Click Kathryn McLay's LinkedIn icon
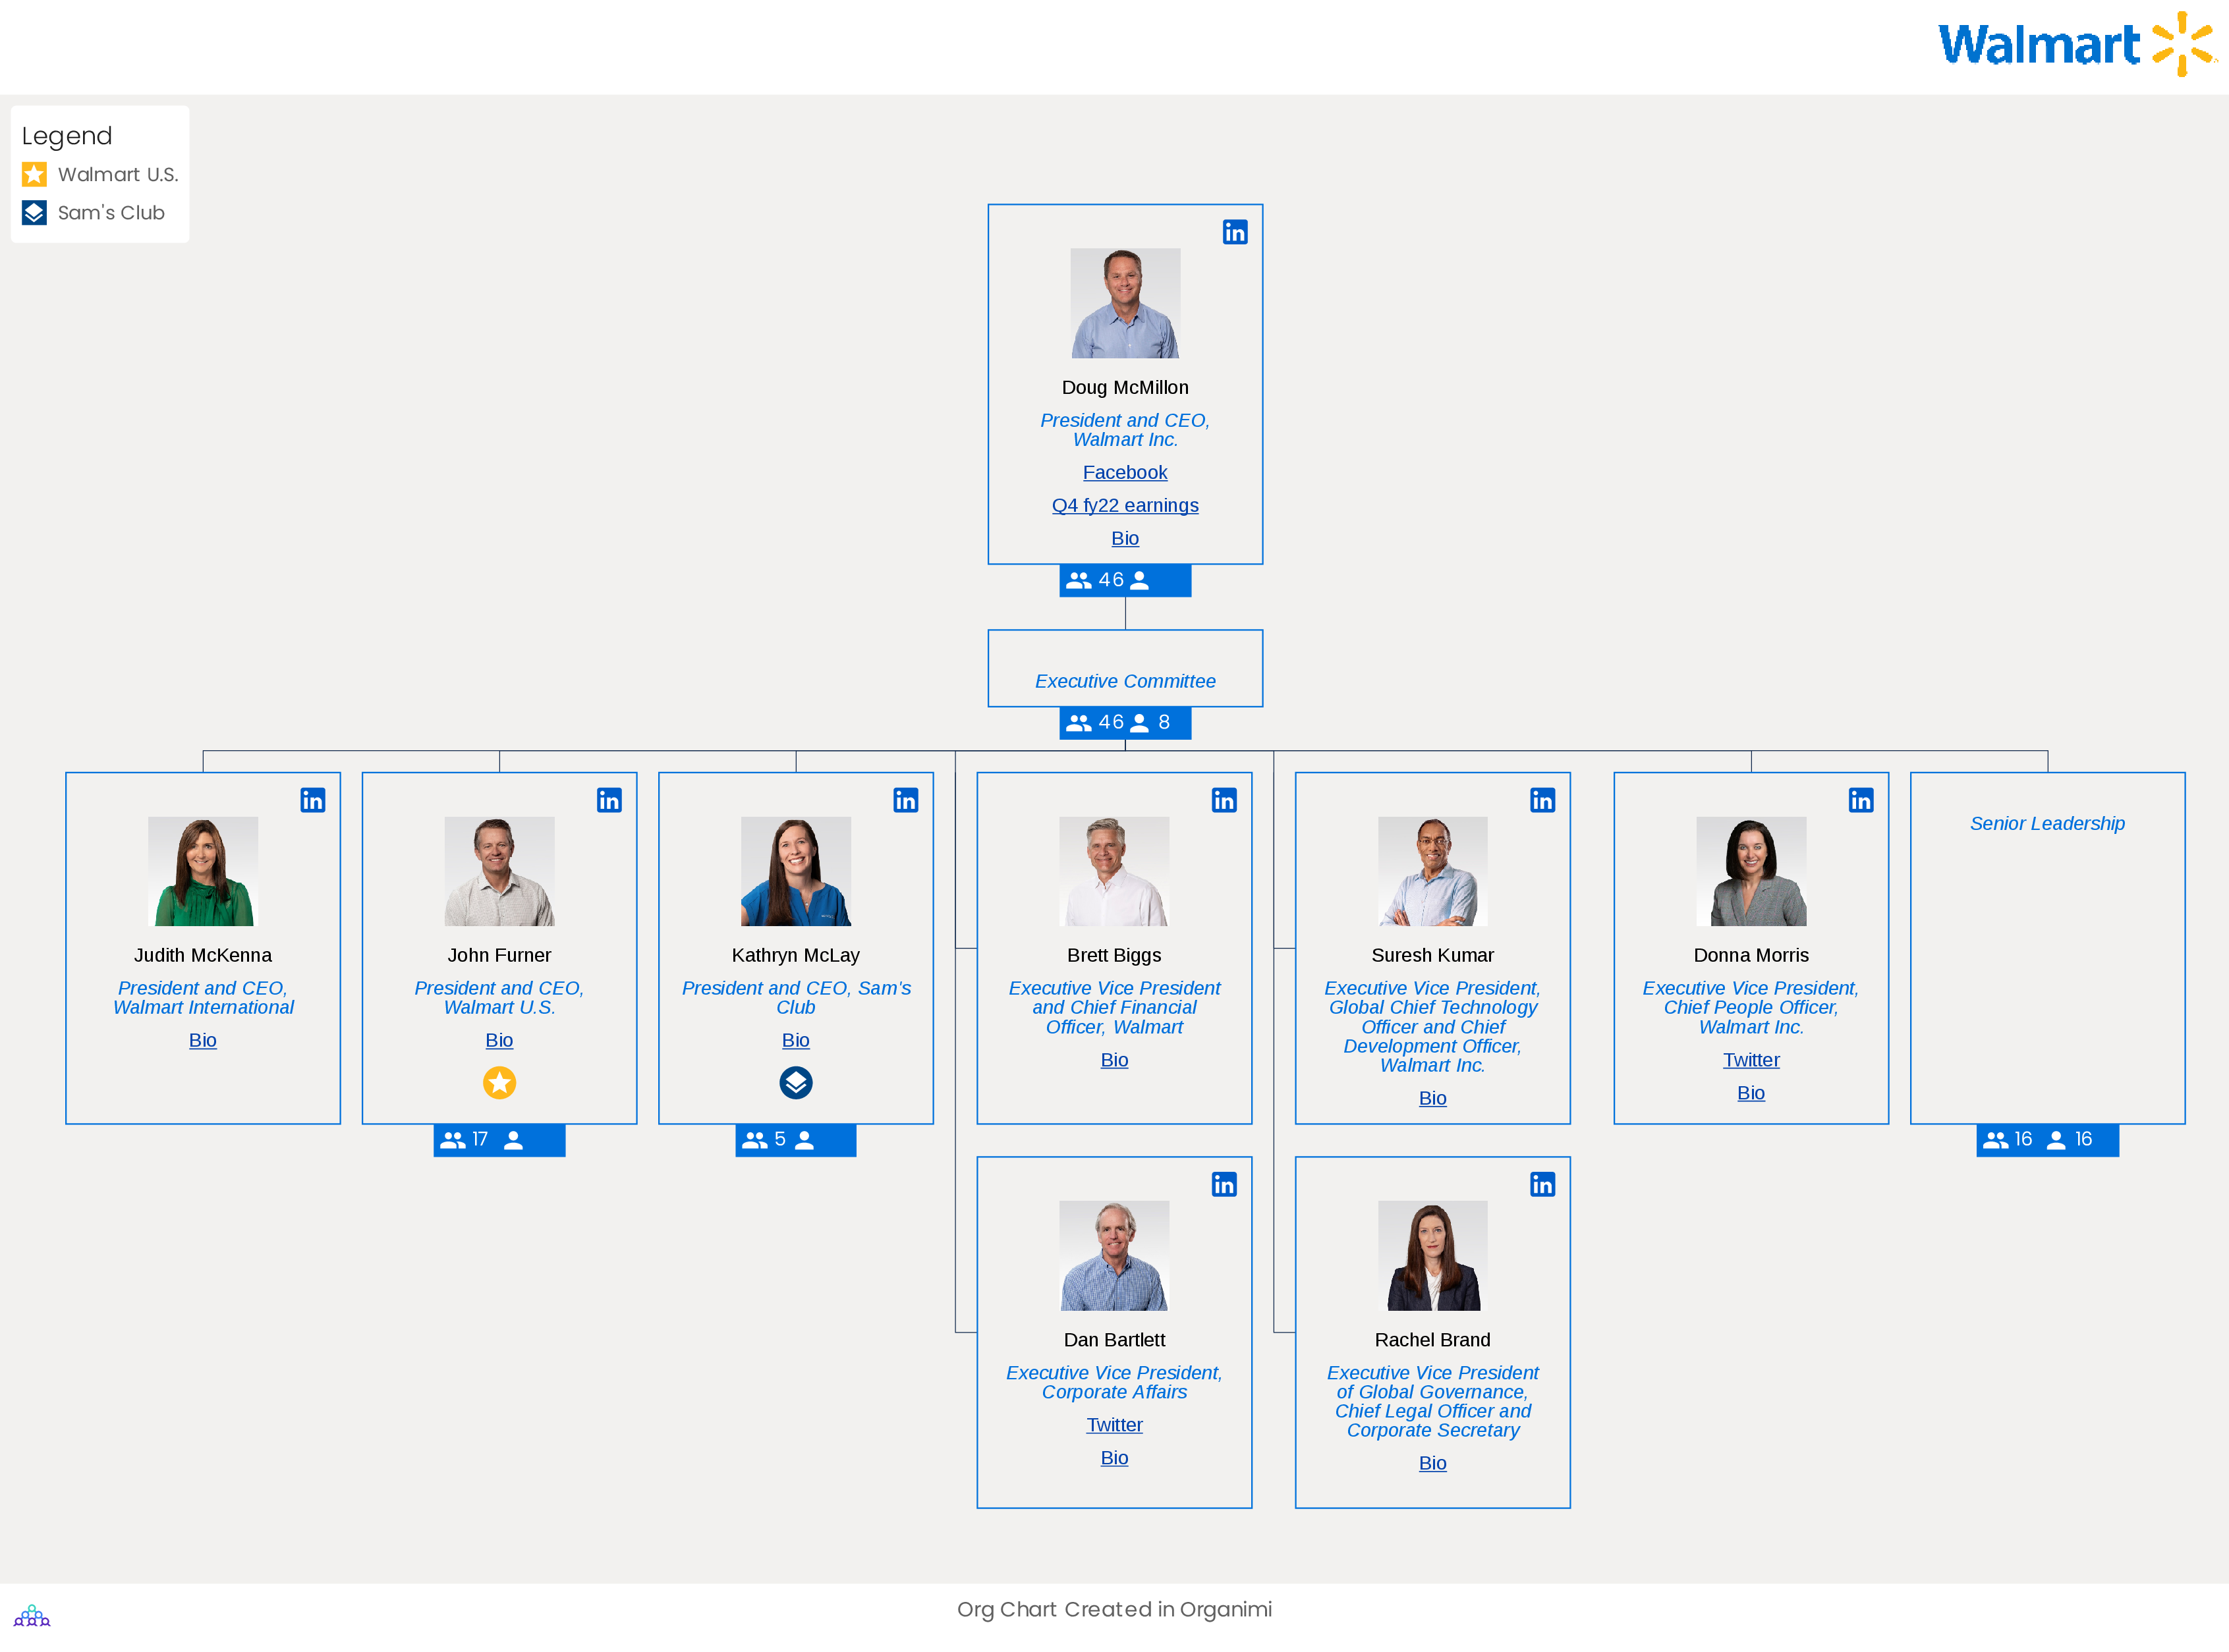 906,800
